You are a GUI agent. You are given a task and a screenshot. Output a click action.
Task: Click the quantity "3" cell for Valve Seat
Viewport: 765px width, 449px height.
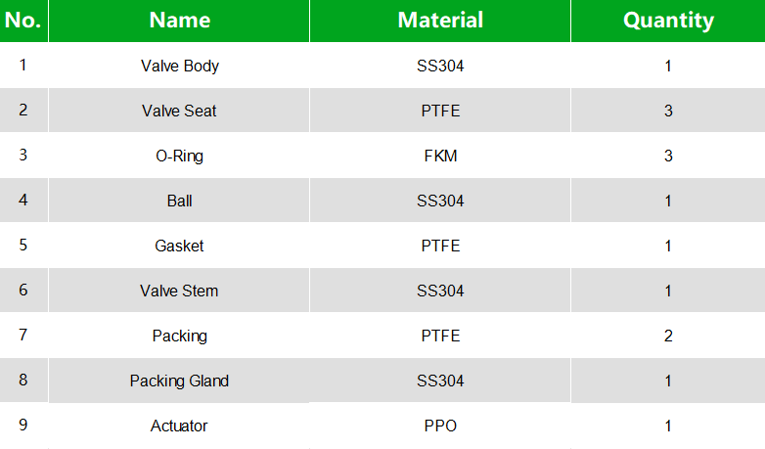(668, 111)
